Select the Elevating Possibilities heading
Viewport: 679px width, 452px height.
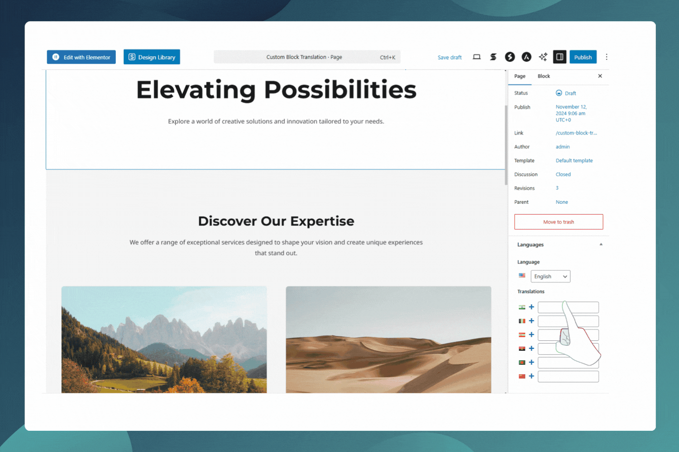pos(276,89)
